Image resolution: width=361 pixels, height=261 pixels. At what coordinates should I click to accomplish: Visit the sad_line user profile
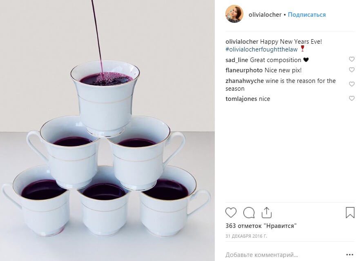tap(237, 60)
